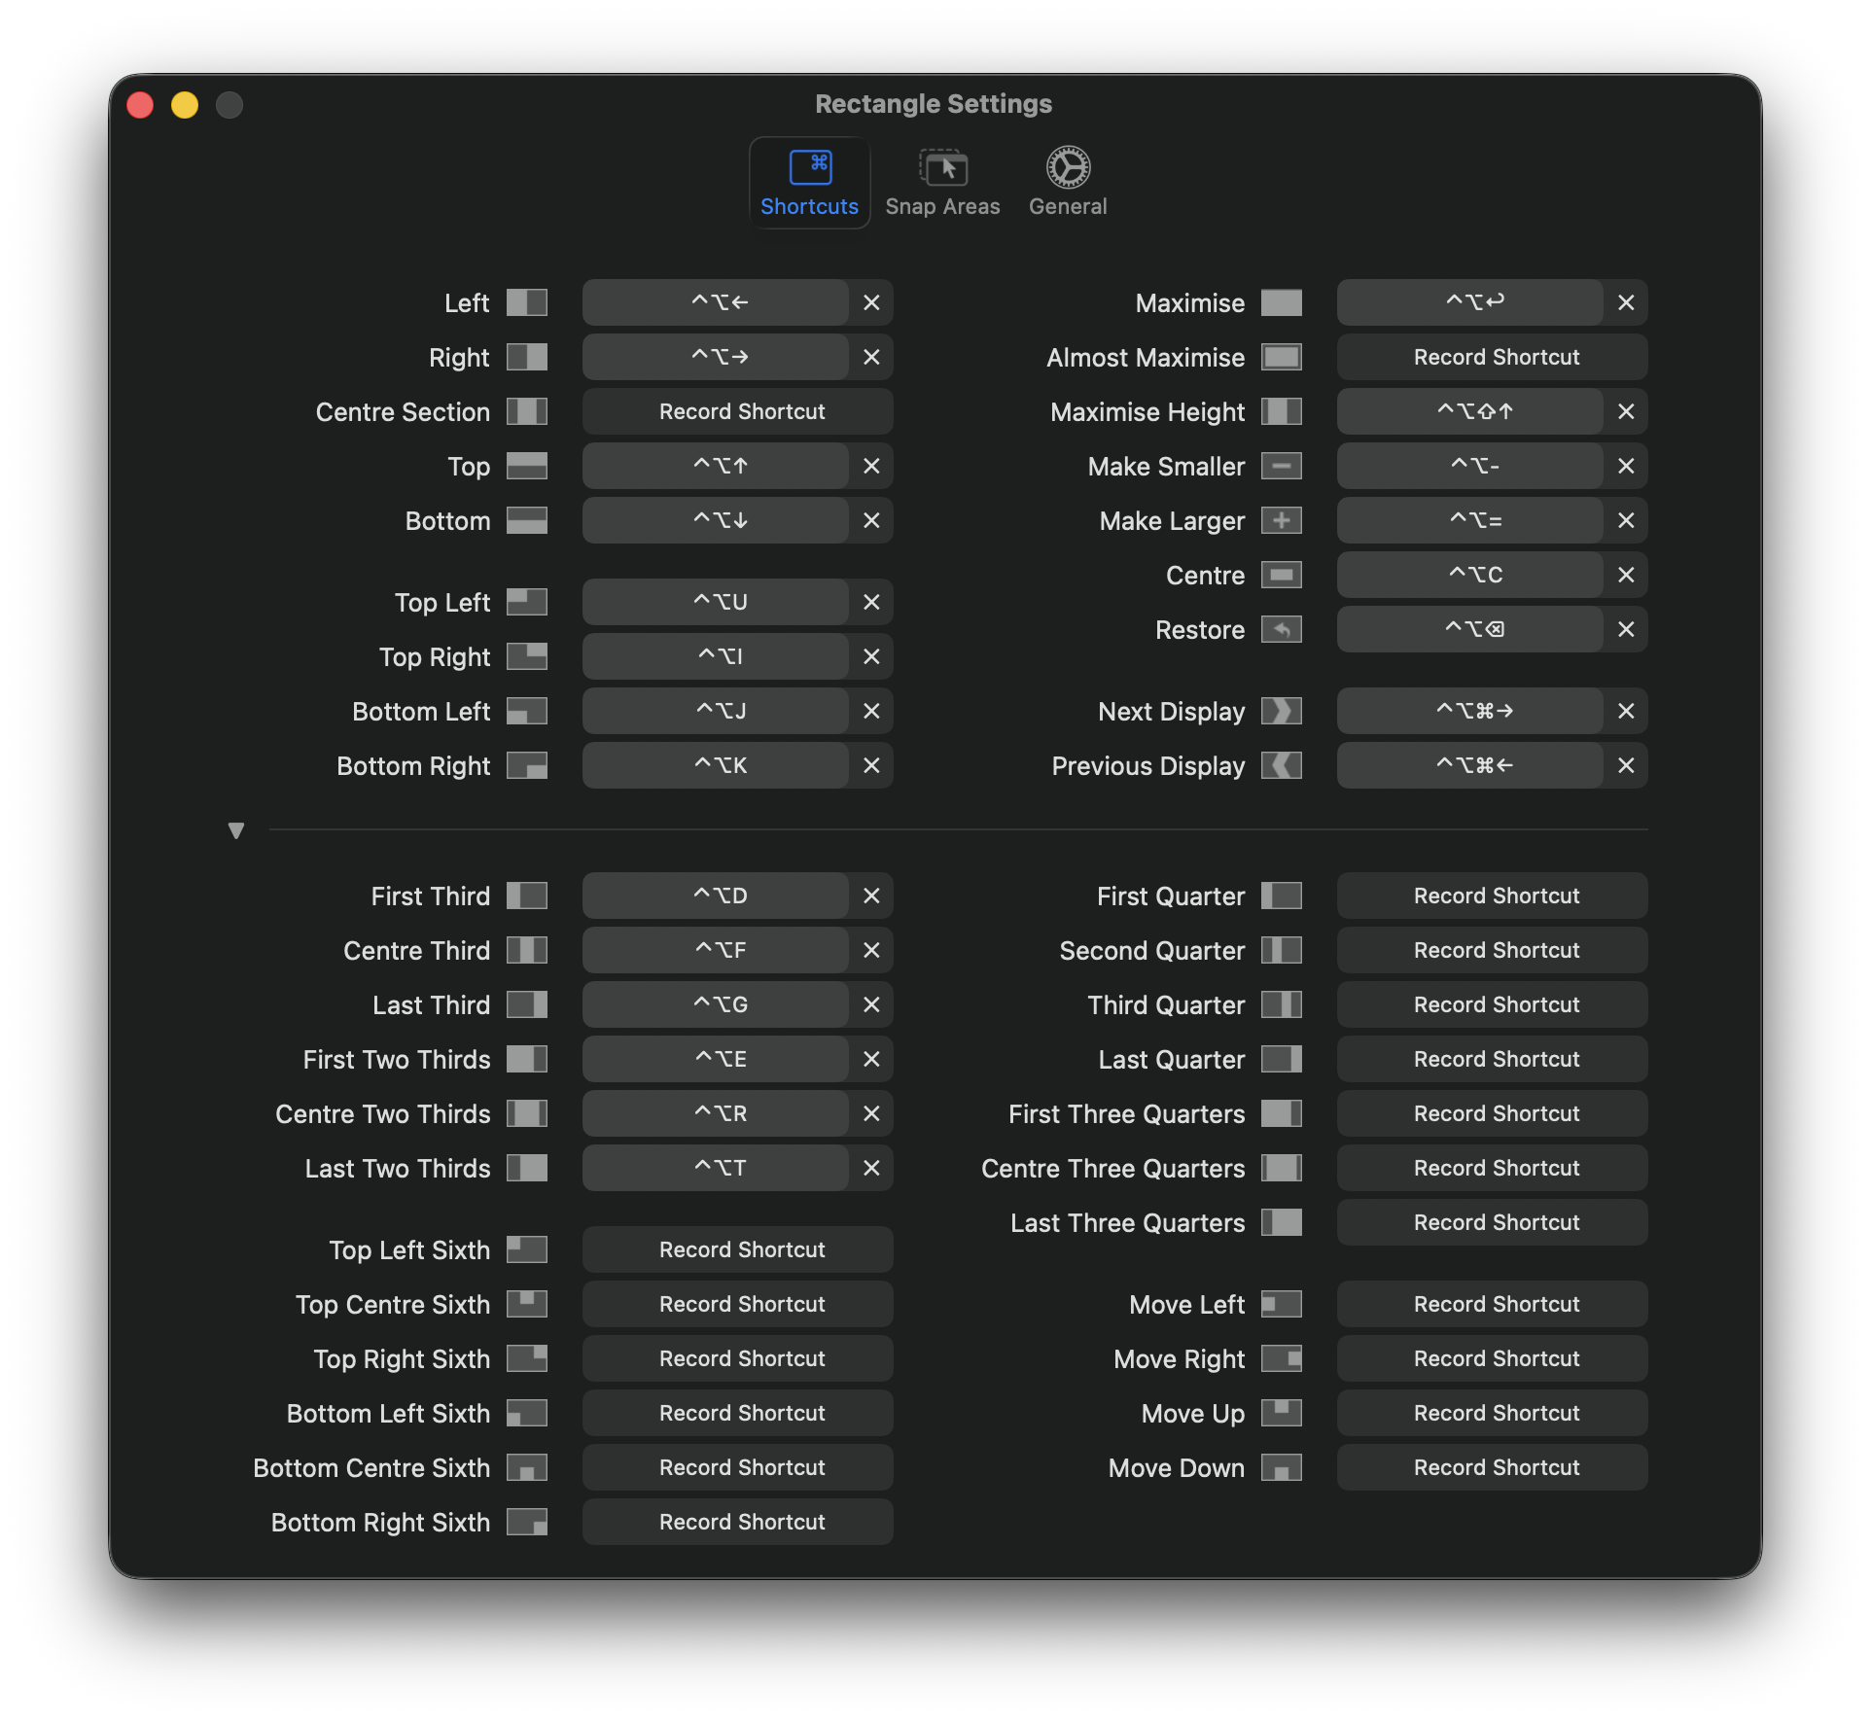This screenshot has width=1871, height=1723.
Task: Click the First Third layout icon
Action: pos(527,896)
